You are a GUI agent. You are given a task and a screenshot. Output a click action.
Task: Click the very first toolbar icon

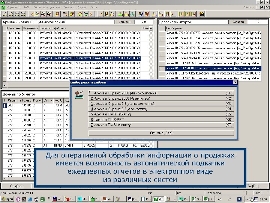click(x=5, y=14)
